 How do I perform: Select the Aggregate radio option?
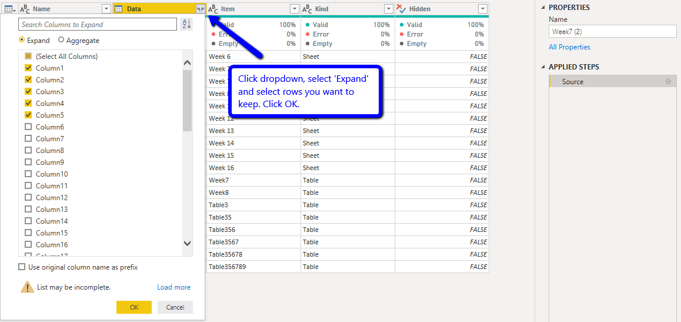coord(61,40)
